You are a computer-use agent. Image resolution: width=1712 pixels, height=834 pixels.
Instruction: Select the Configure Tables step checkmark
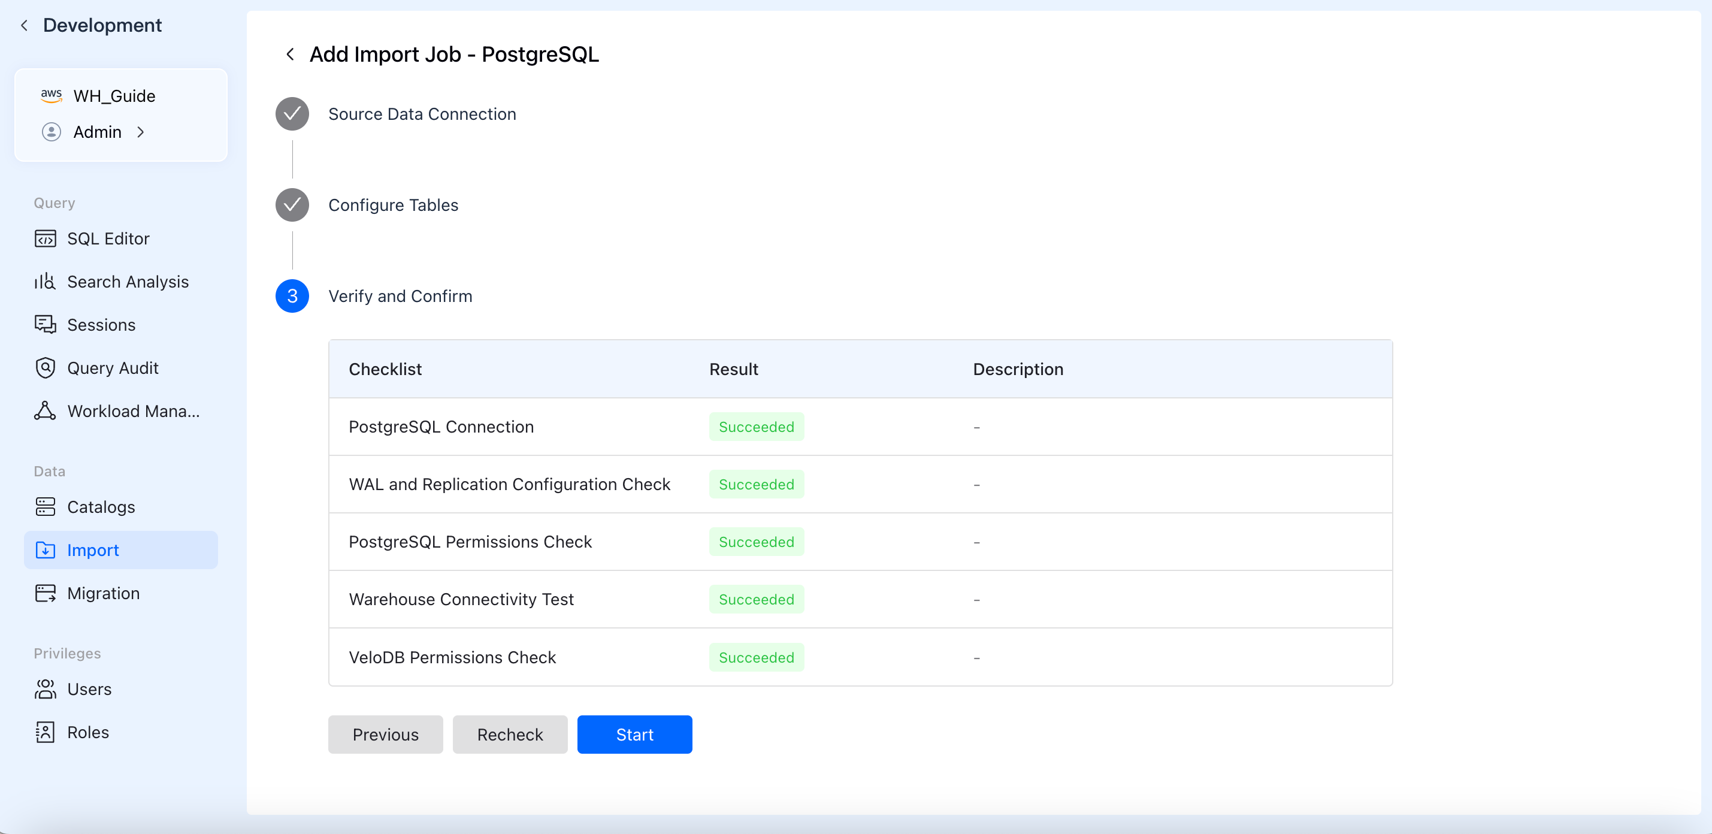point(292,206)
